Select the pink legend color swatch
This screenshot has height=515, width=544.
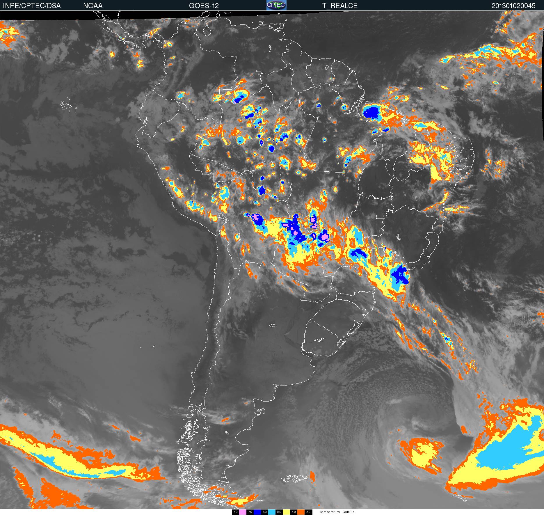[243, 512]
